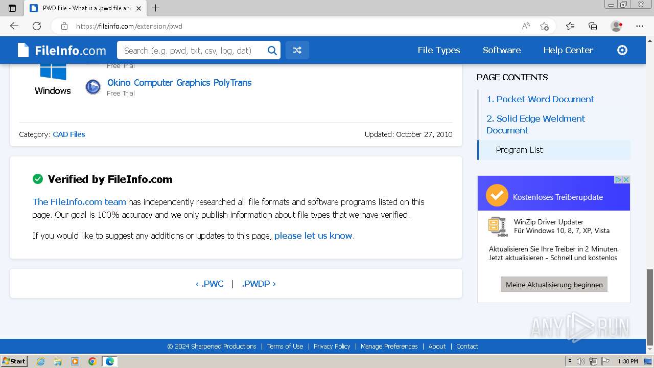Open Manage Preferences footer link
Image resolution: width=654 pixels, height=368 pixels.
tap(389, 347)
